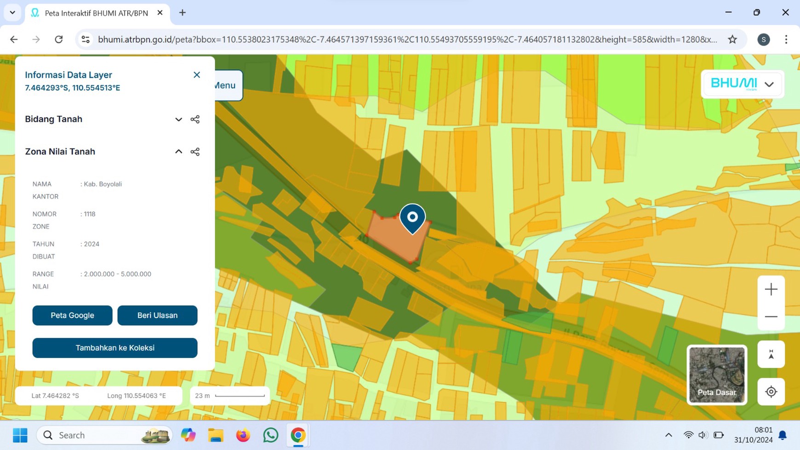Check battery status icon
This screenshot has width=800, height=450.
point(719,435)
